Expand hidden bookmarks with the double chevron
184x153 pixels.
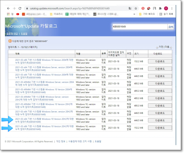click(134, 14)
